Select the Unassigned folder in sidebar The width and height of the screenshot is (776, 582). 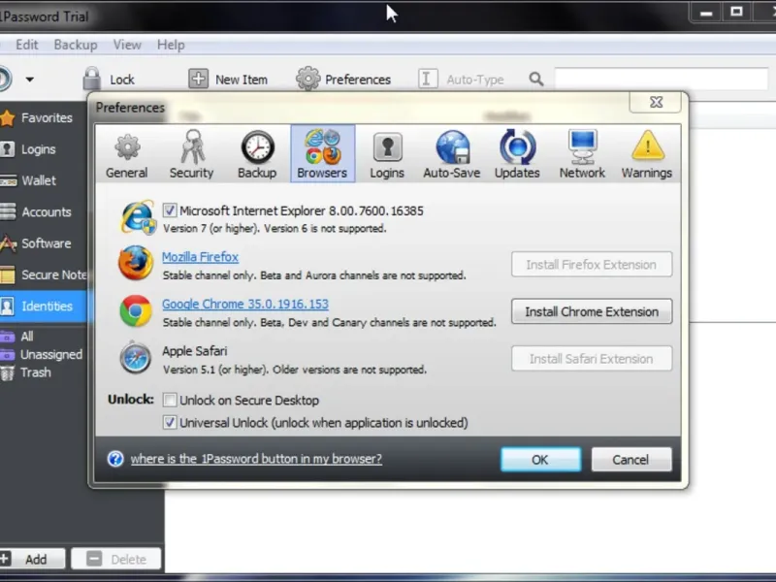44,355
